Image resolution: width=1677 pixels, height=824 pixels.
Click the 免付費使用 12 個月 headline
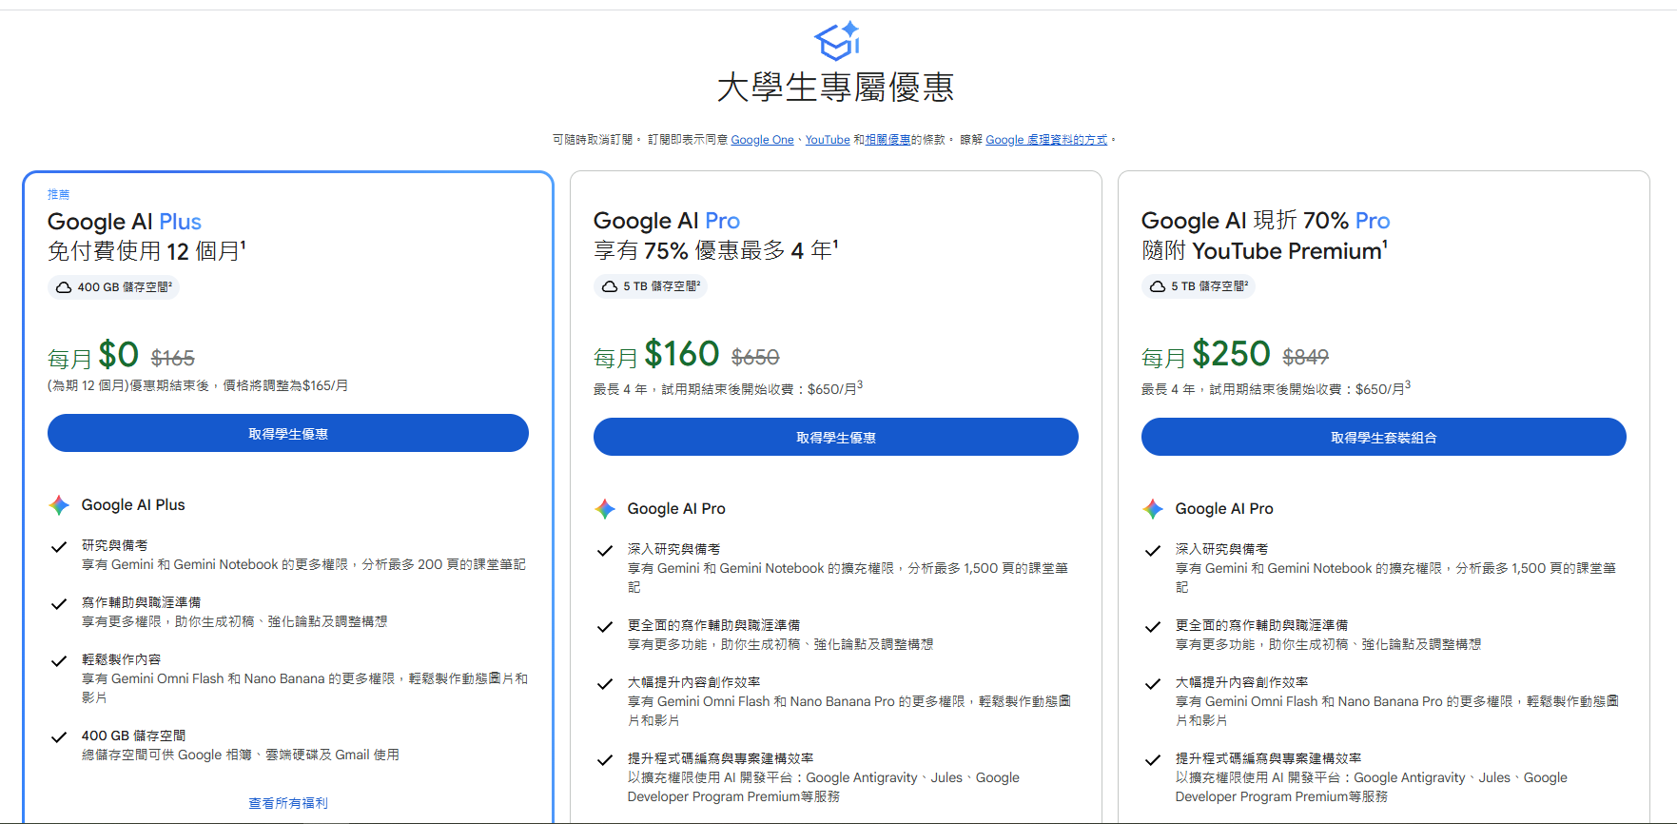tap(146, 251)
